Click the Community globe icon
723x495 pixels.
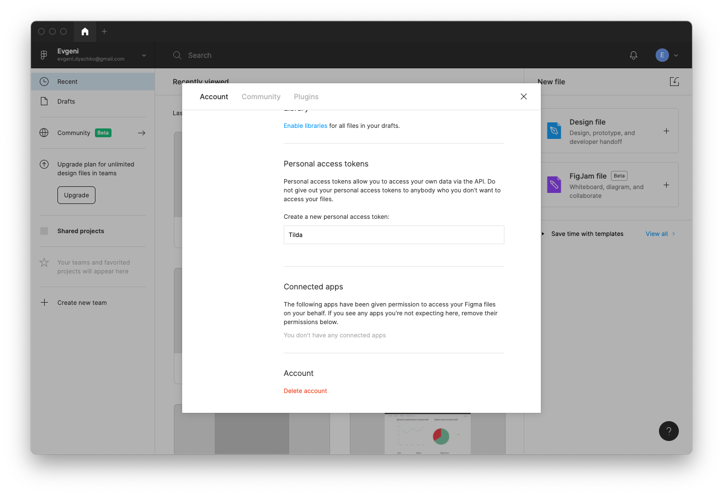click(x=44, y=133)
